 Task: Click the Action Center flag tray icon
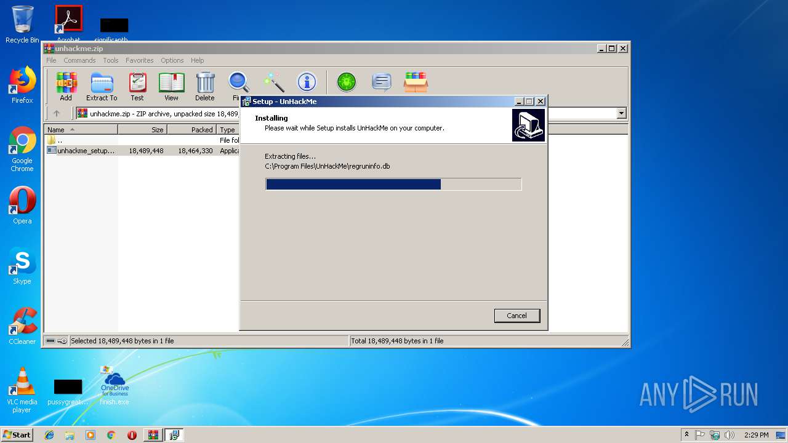(x=700, y=435)
